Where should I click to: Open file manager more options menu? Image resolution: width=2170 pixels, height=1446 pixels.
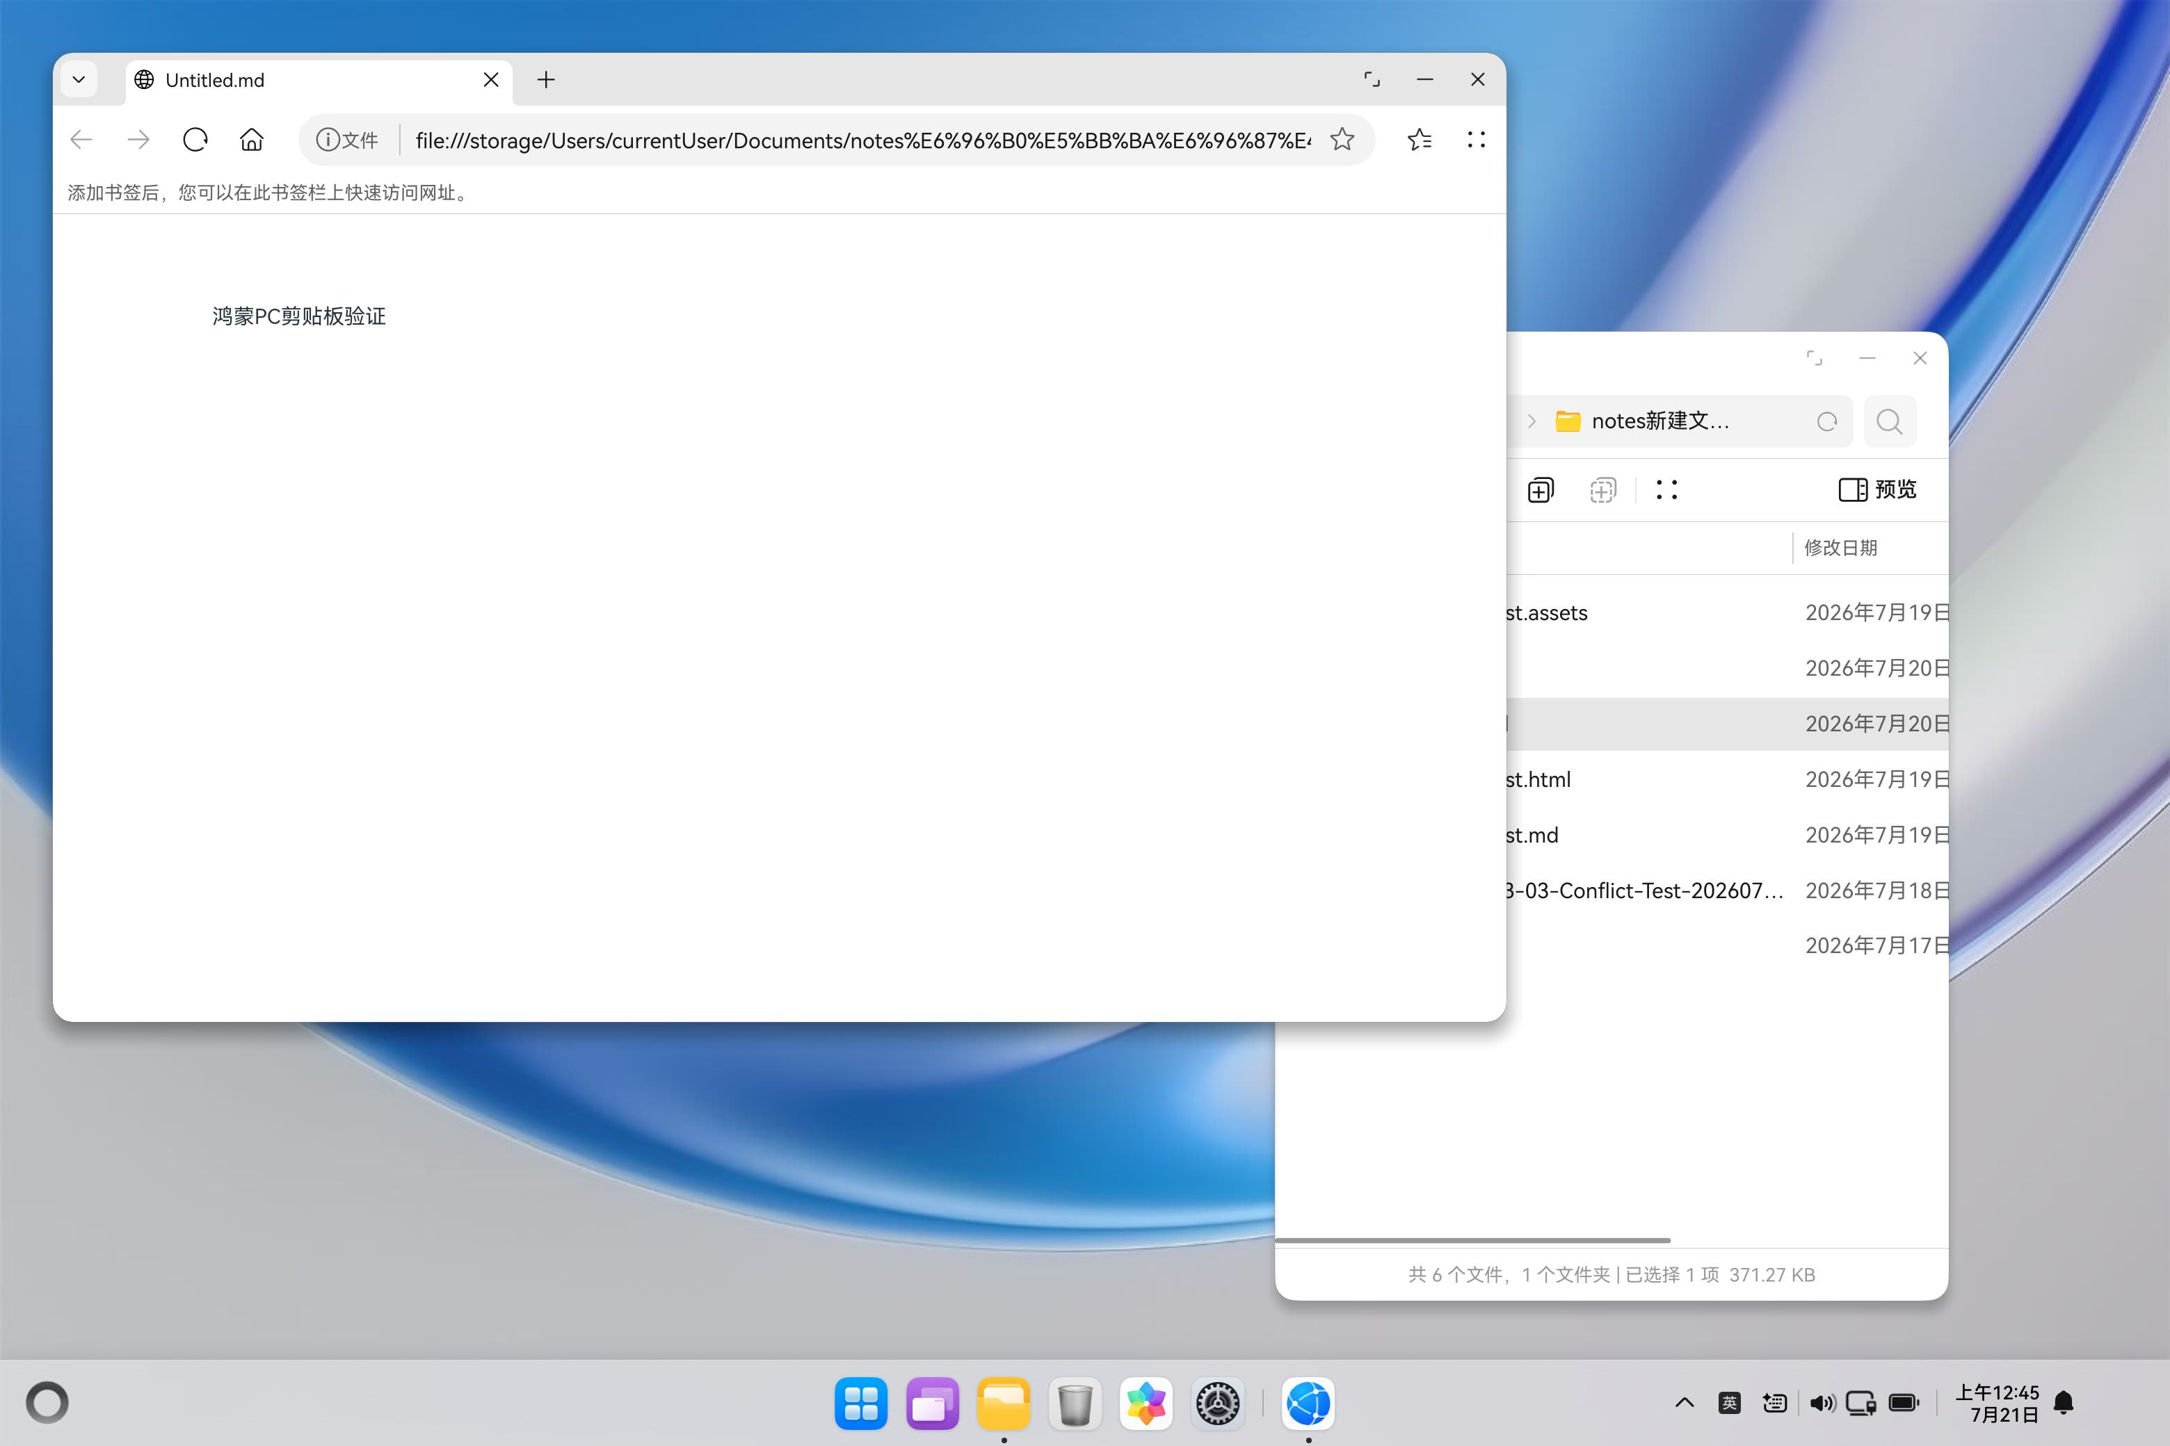(1666, 489)
